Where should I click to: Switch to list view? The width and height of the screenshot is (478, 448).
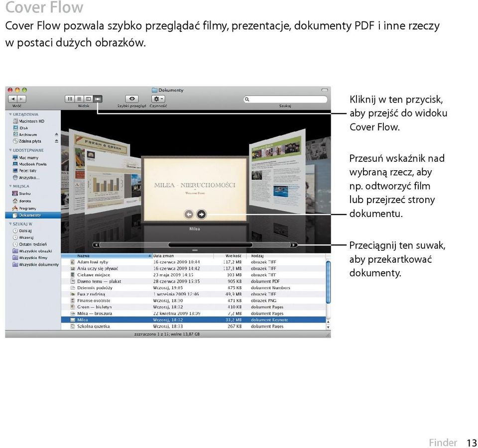pyautogui.click(x=79, y=99)
